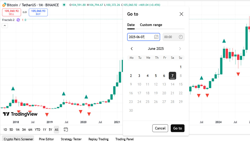Click the date input field 2025-06-07
250x141 pixels.
pos(144,37)
